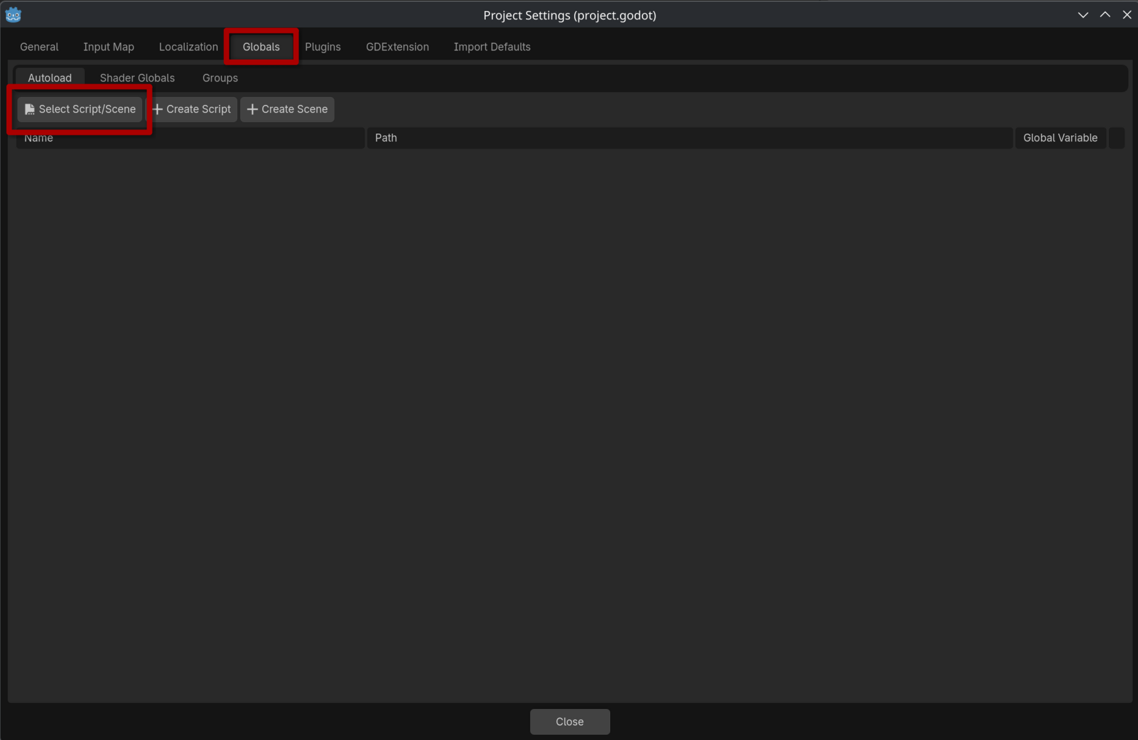Click the Name column header
The height and width of the screenshot is (740, 1138).
[x=190, y=138]
